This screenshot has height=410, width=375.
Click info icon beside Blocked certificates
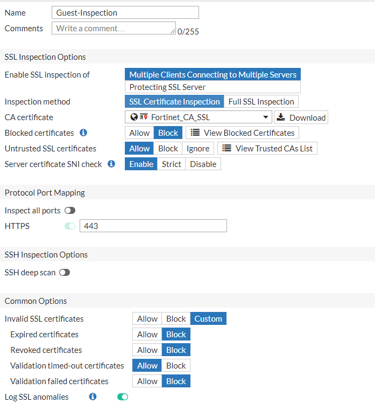(x=83, y=133)
